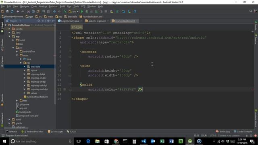This screenshot has height=145, width=258.
Task: Click the Cut scissors icon
Action: pos(29,11)
